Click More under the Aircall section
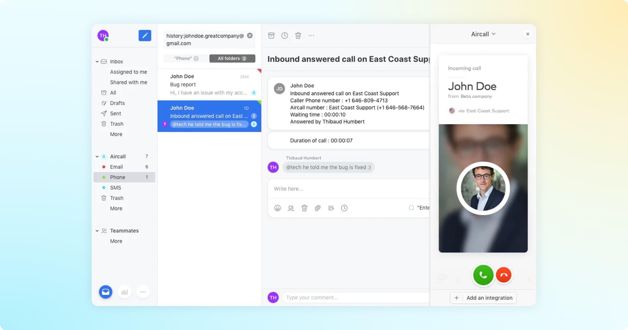Image resolution: width=628 pixels, height=330 pixels. click(x=116, y=208)
